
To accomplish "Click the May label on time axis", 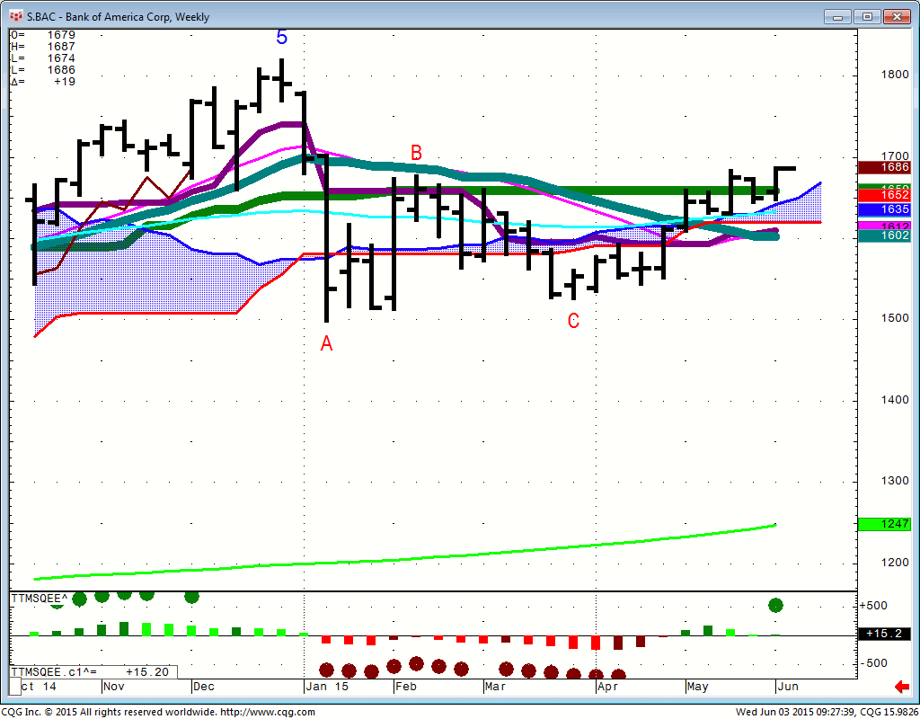I will pos(697,686).
